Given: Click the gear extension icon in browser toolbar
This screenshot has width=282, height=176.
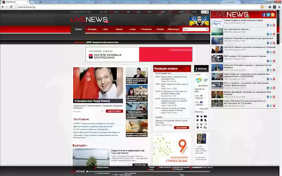Looking at the screenshot, I should pos(270,7).
